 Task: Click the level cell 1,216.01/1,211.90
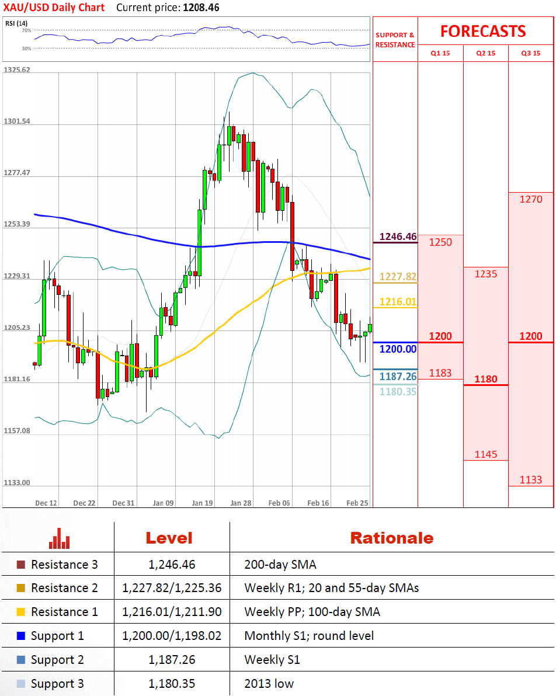pos(172,612)
